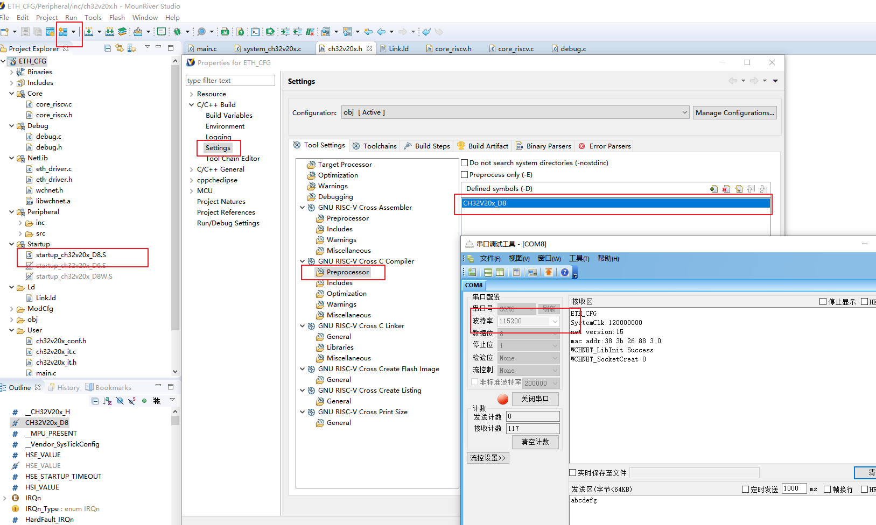Click new port icon in serial tool toolbar
The image size is (876, 525).
tap(472, 272)
